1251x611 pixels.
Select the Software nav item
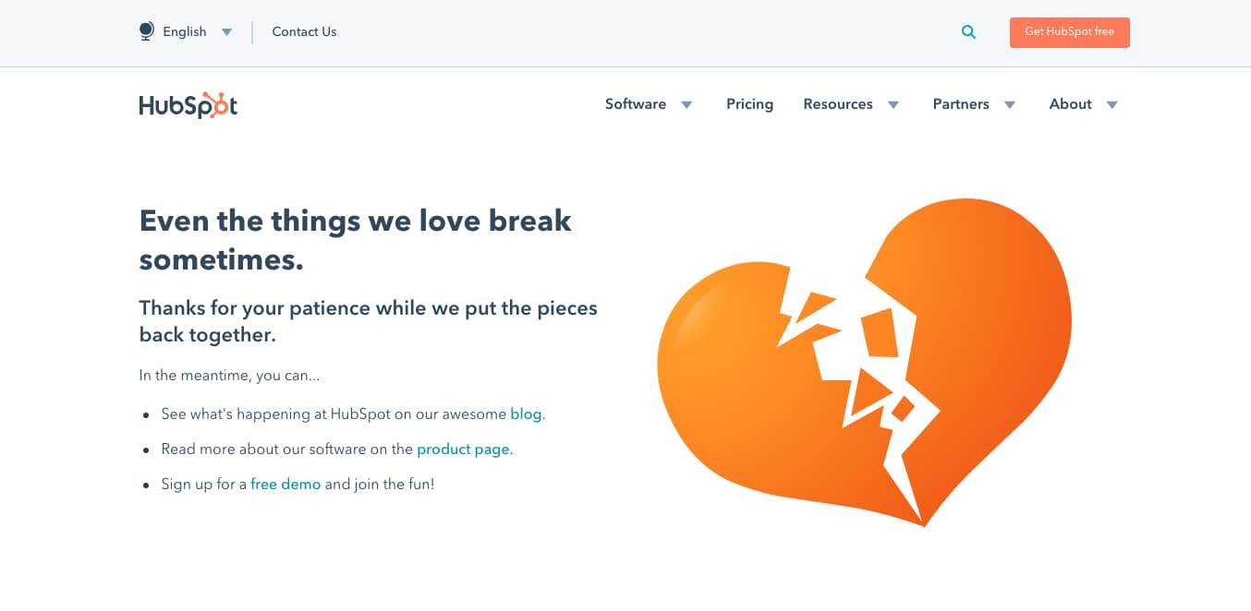point(636,104)
